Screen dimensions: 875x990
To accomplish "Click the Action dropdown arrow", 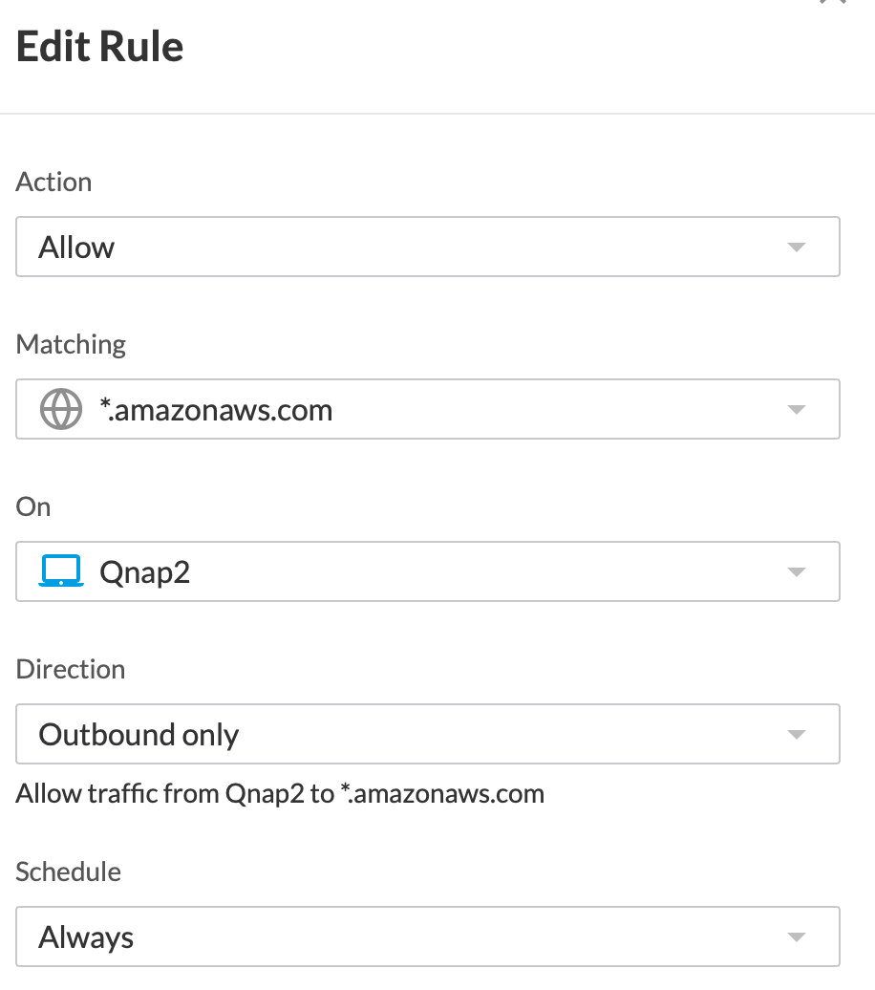I will tap(796, 247).
